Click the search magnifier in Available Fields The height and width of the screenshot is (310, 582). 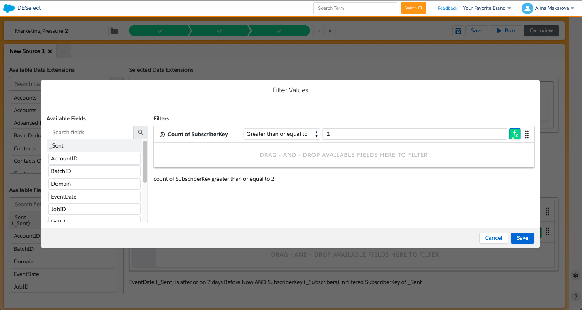pyautogui.click(x=141, y=133)
